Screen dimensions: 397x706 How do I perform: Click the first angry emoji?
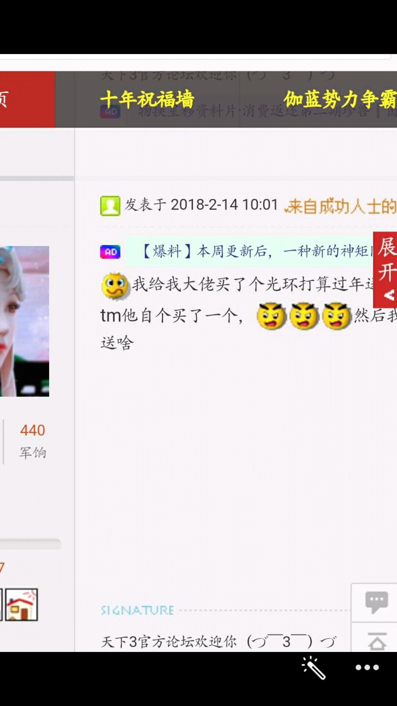tap(271, 315)
